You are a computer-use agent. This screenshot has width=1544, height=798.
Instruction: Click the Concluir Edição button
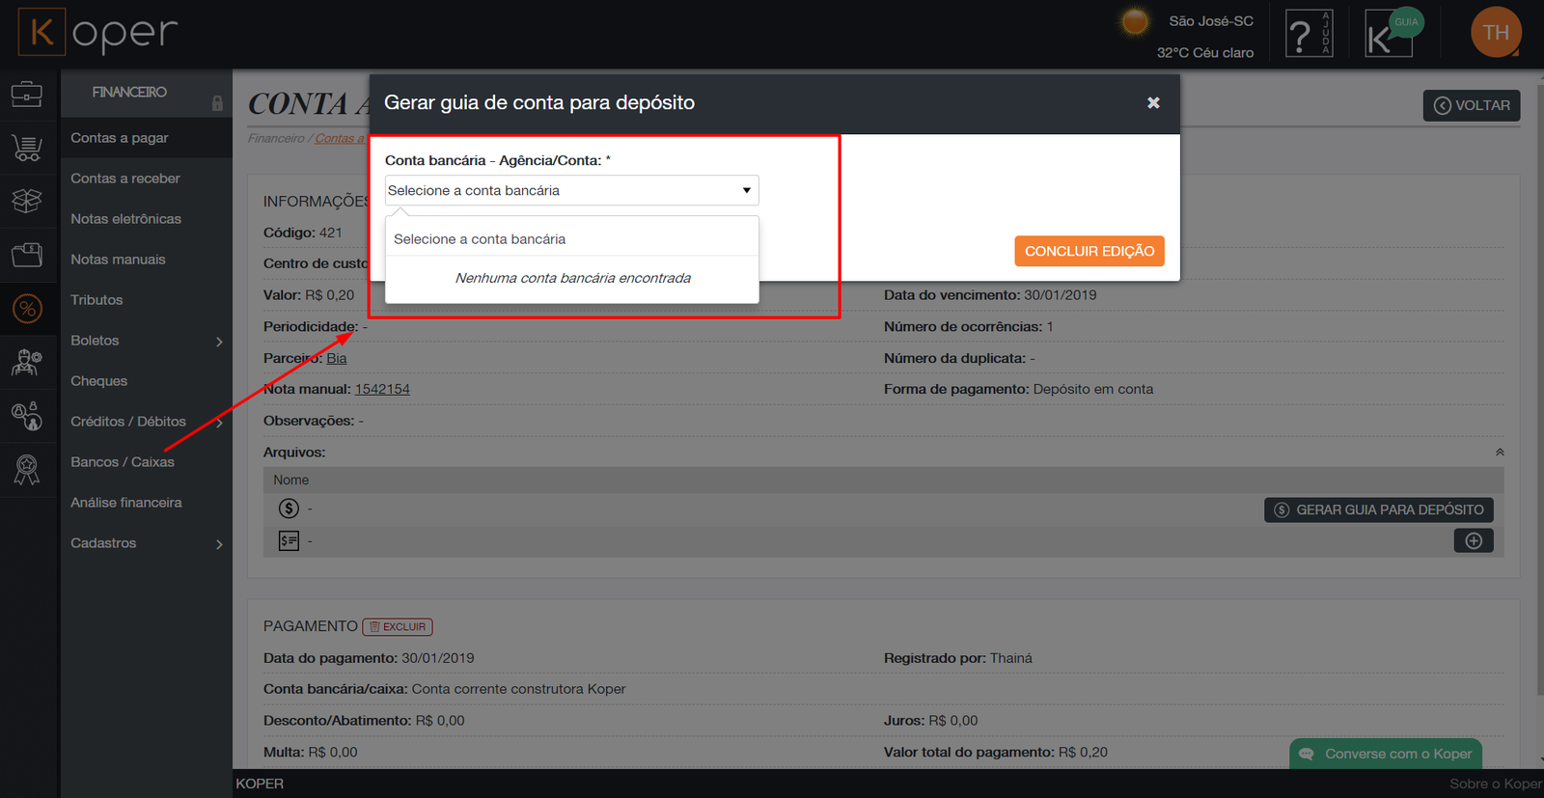[x=1089, y=251]
